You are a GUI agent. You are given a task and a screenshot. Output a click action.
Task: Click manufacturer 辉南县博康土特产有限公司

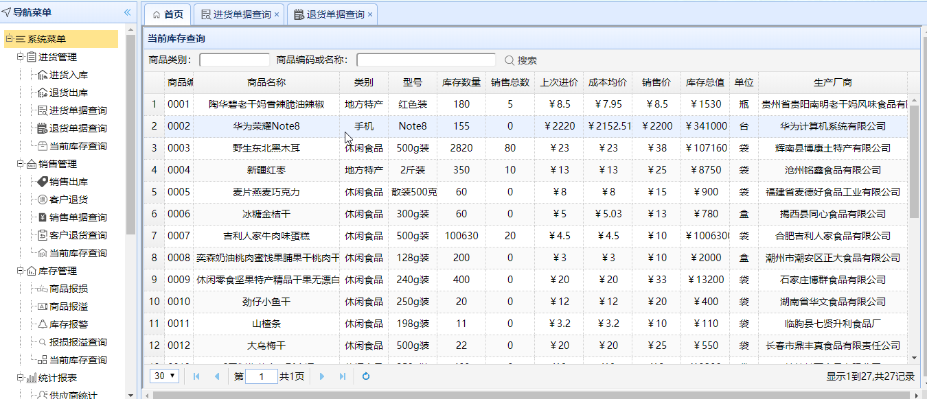coord(833,148)
